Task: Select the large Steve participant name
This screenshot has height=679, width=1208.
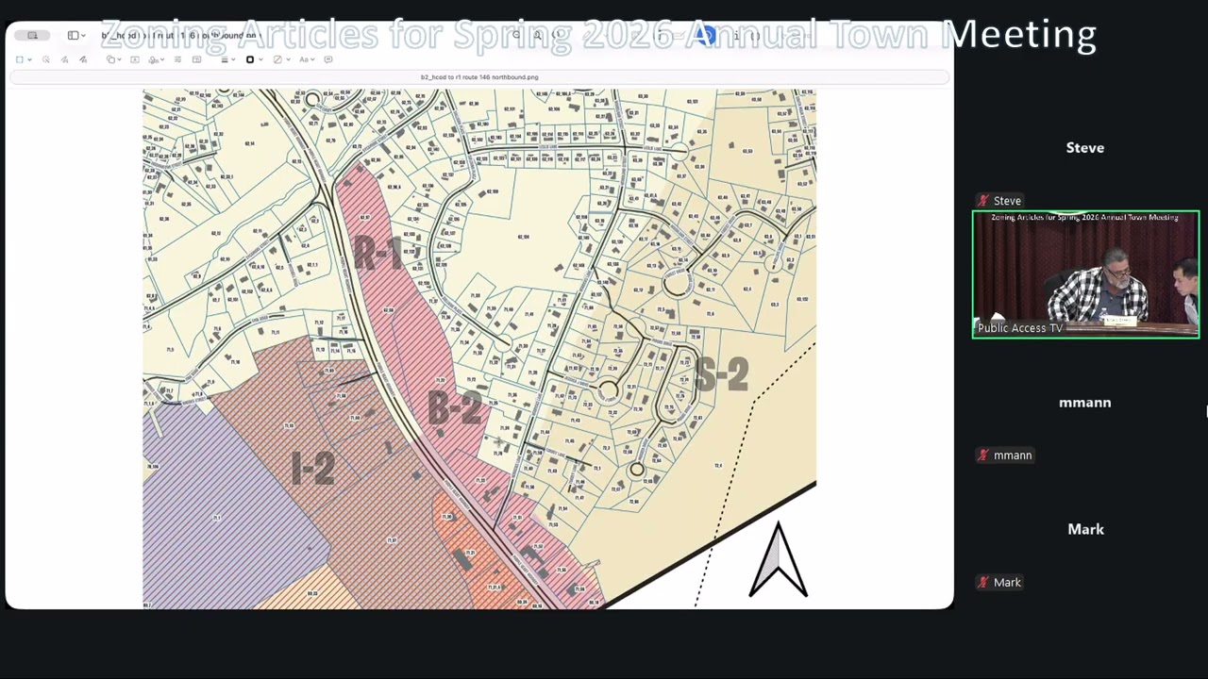Action: pos(1085,148)
